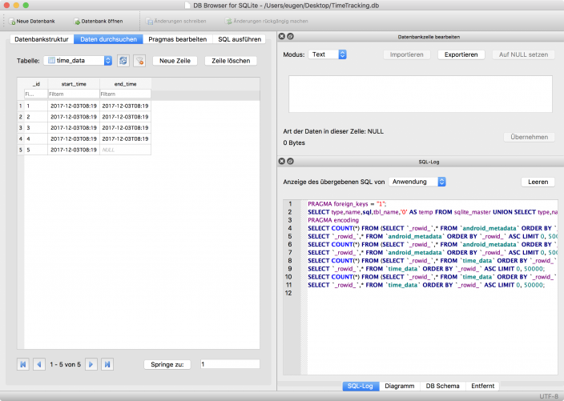Refresh the table data with the reload icon
The image size is (564, 401).
click(x=123, y=61)
